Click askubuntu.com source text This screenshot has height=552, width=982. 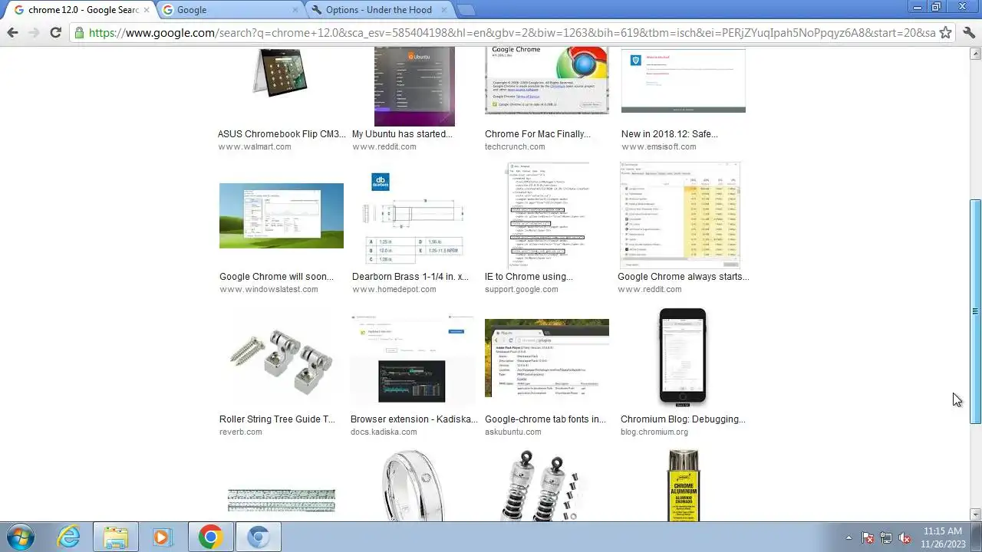(x=512, y=432)
